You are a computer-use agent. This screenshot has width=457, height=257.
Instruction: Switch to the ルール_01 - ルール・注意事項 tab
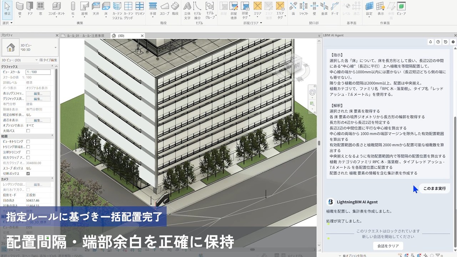pyautogui.click(x=84, y=36)
